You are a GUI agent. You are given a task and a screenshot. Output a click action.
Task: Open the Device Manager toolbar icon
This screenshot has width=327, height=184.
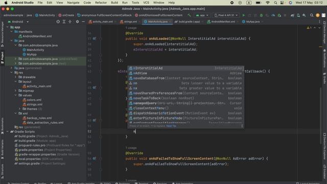coord(298,15)
